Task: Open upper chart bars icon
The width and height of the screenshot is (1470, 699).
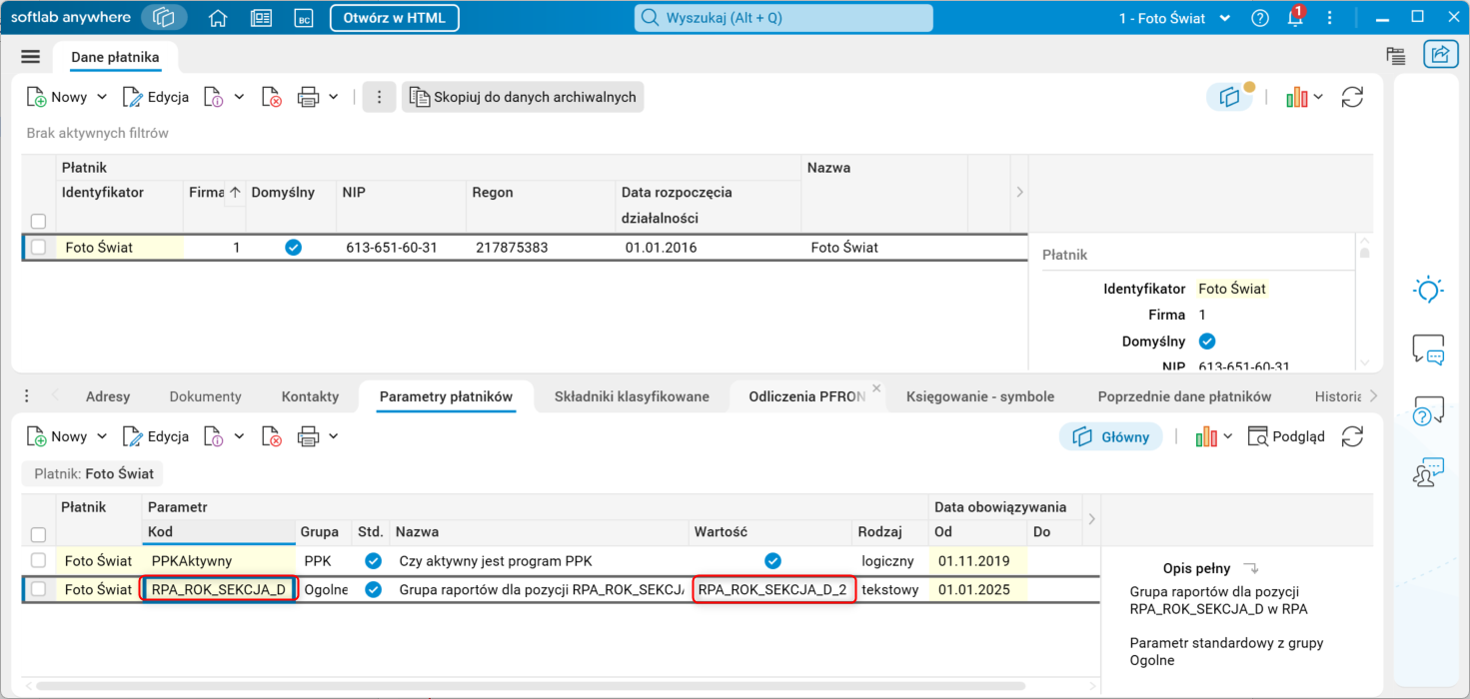Action: pyautogui.click(x=1297, y=97)
